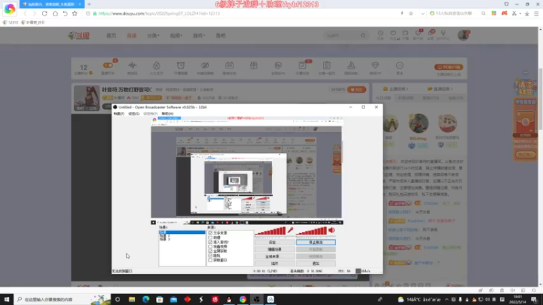This screenshot has width=543, height=305.
Task: Click the user avatar in Douyu header
Action: tap(463, 35)
